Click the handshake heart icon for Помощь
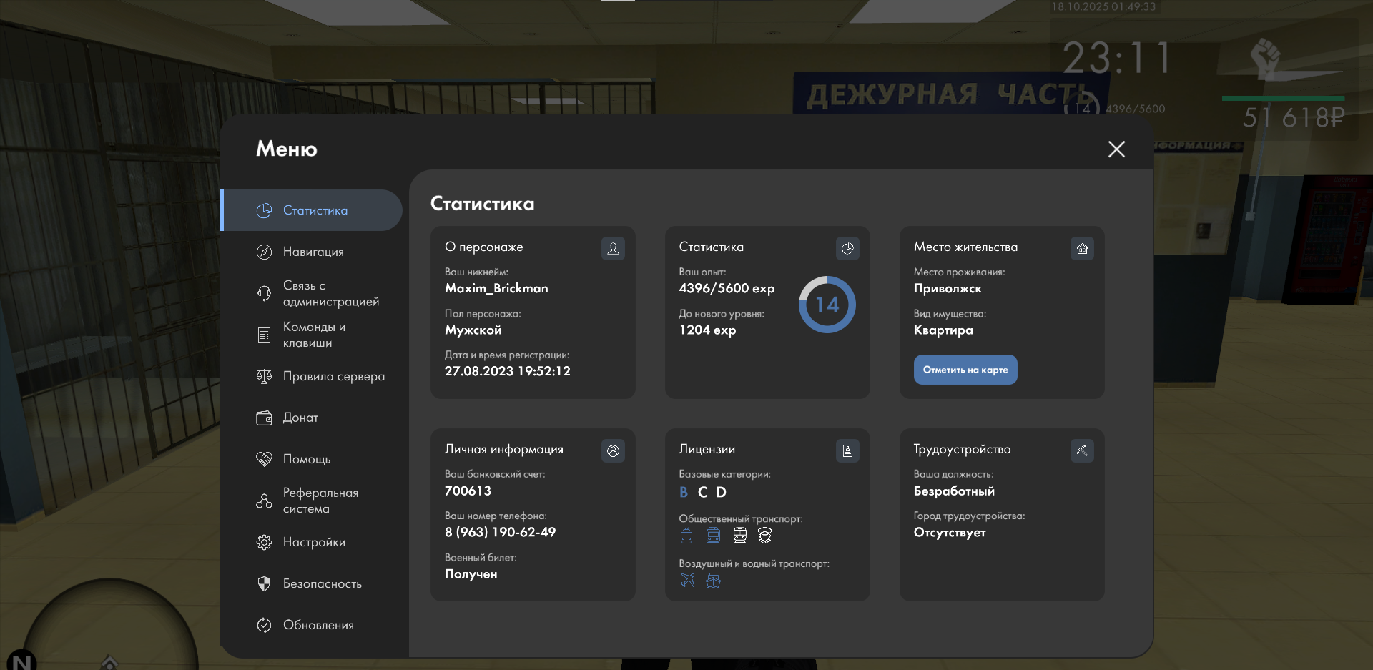Screen dimensions: 1373x670 pyautogui.click(x=264, y=459)
